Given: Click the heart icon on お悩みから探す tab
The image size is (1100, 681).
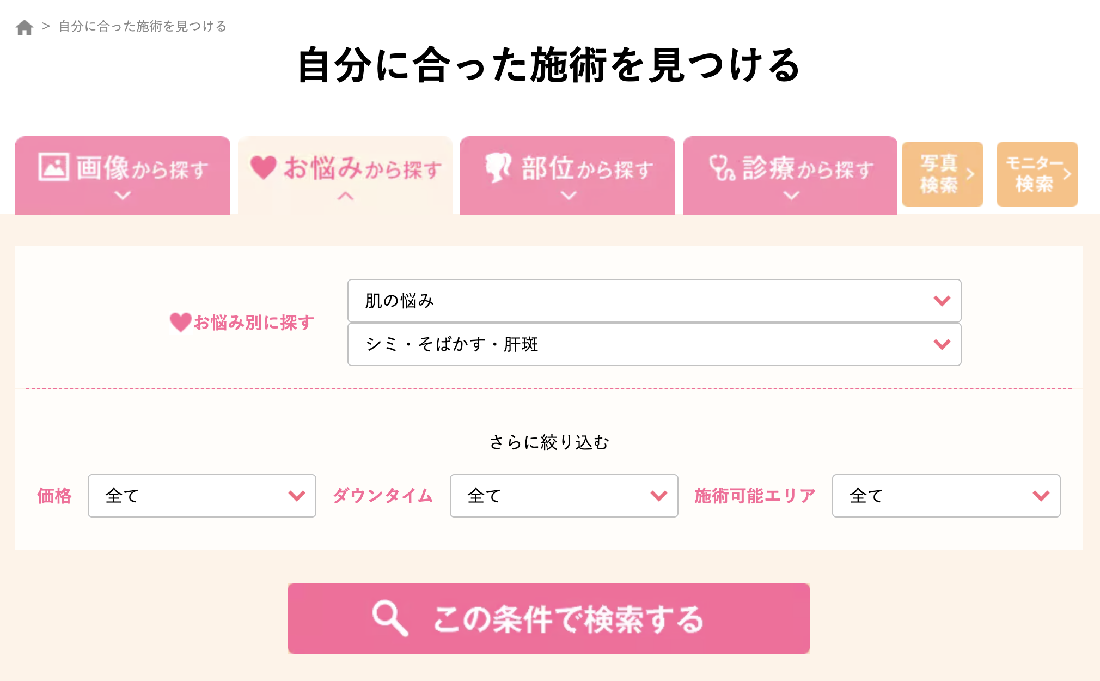Looking at the screenshot, I should point(264,167).
